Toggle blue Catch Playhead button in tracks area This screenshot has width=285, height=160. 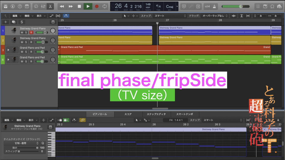point(66,16)
